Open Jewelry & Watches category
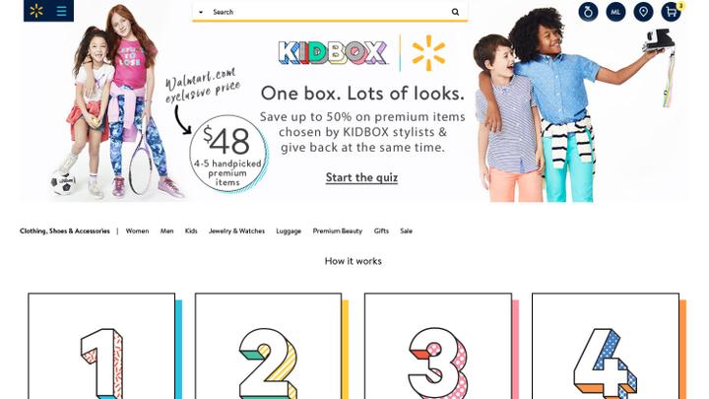This screenshot has width=709, height=399. [x=236, y=231]
